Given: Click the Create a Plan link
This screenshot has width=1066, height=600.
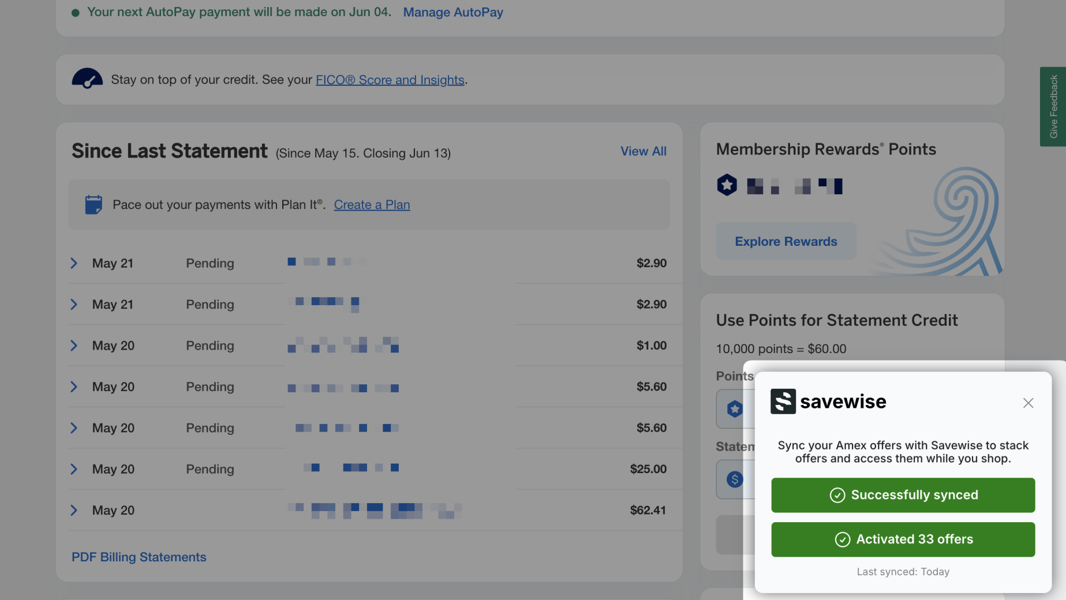Looking at the screenshot, I should 372,205.
